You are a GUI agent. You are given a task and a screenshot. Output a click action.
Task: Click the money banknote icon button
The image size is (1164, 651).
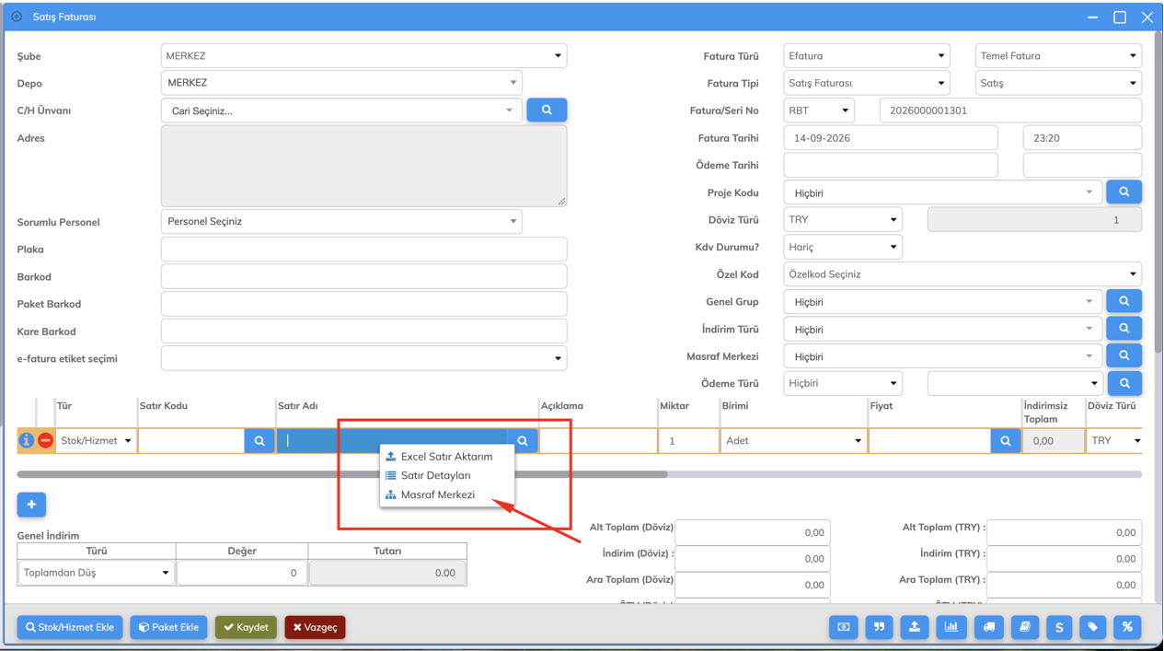click(x=844, y=627)
